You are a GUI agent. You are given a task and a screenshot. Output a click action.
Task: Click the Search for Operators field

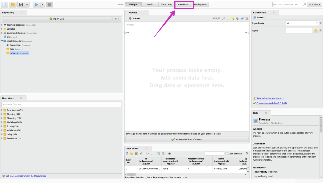(61, 104)
